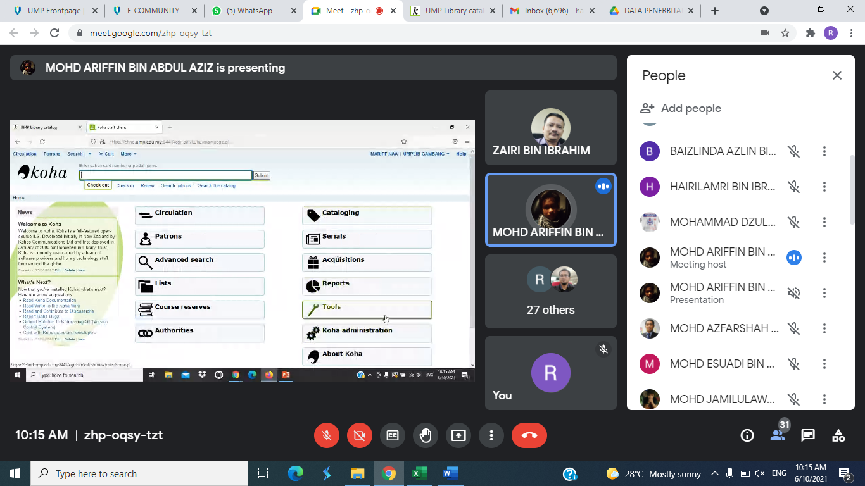
Task: Open more options for MOHD ESUADI BIN
Action: tap(824, 364)
